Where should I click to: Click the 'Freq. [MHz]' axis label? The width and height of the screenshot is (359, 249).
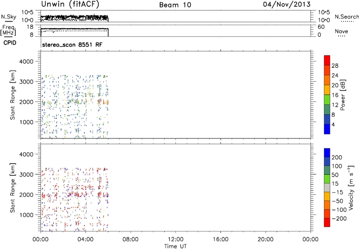pos(8,30)
